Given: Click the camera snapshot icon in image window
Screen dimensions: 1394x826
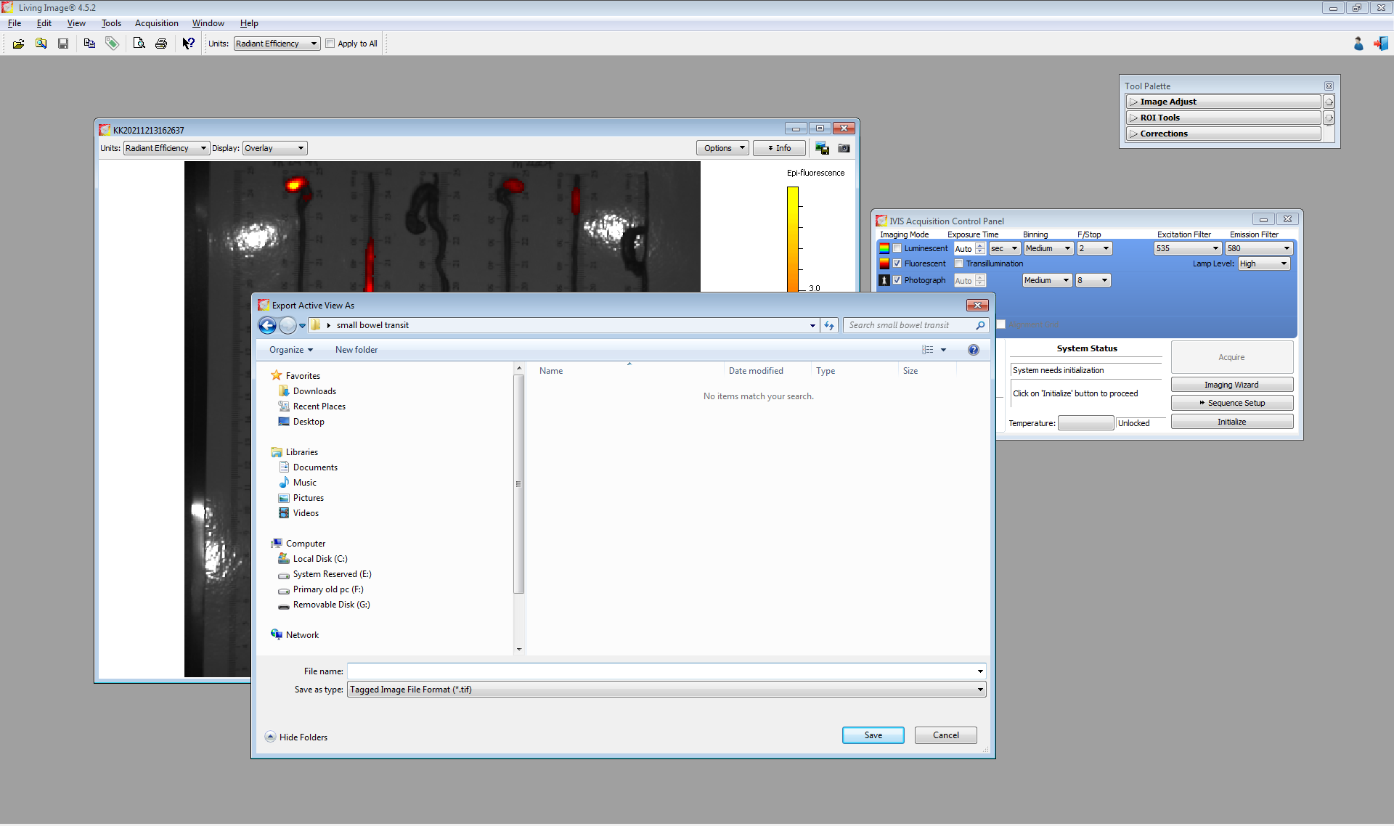Looking at the screenshot, I should coord(844,148).
